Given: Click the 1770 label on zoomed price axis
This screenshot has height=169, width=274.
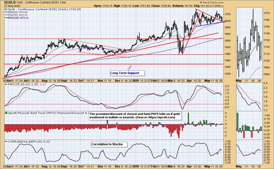Looking at the screenshot, I should click(266, 13).
